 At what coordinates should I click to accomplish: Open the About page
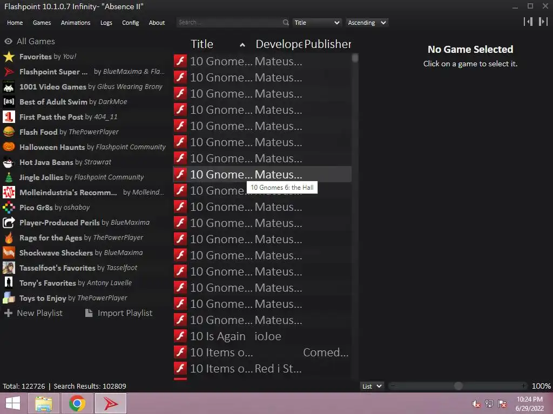[x=157, y=23]
